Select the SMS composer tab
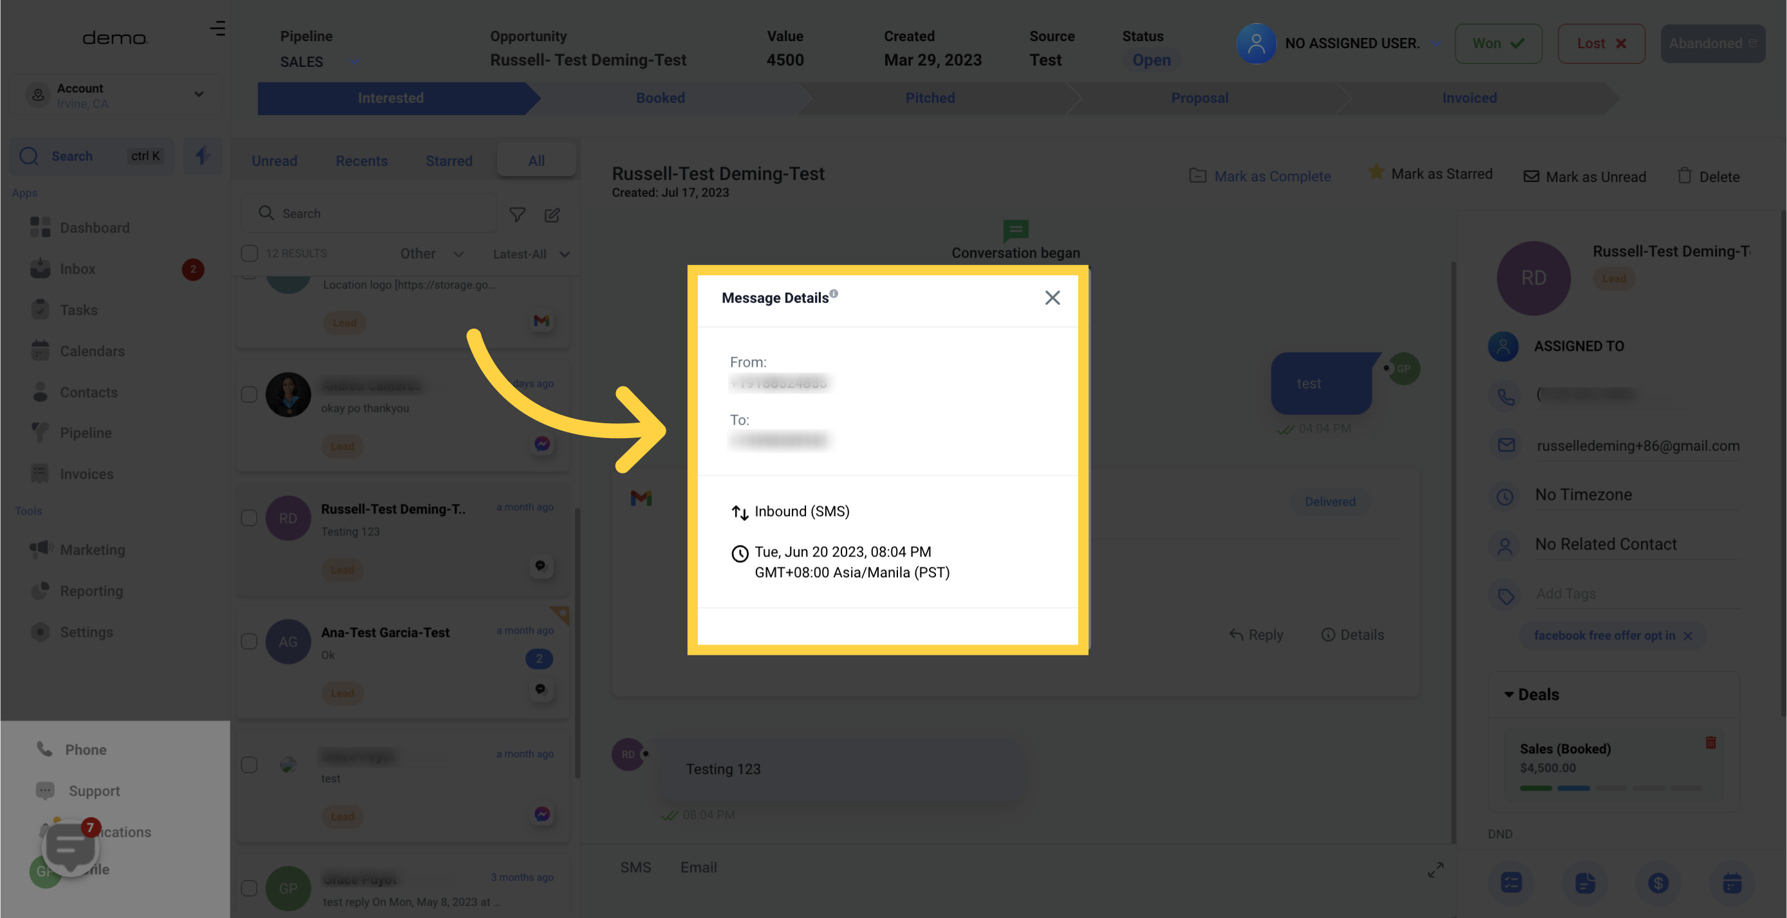 pos(635,867)
